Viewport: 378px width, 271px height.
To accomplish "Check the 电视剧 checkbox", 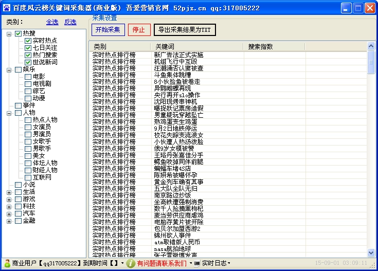I will click(28, 84).
